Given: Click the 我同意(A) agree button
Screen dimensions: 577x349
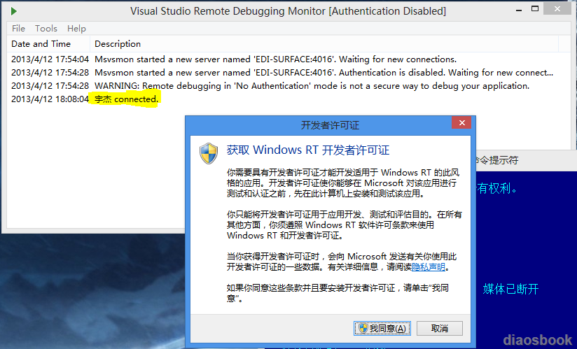Looking at the screenshot, I should pyautogui.click(x=382, y=328).
